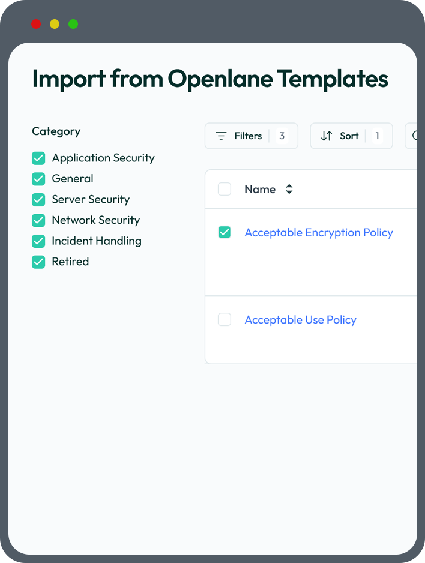Click the sort count badge 1

coord(377,136)
